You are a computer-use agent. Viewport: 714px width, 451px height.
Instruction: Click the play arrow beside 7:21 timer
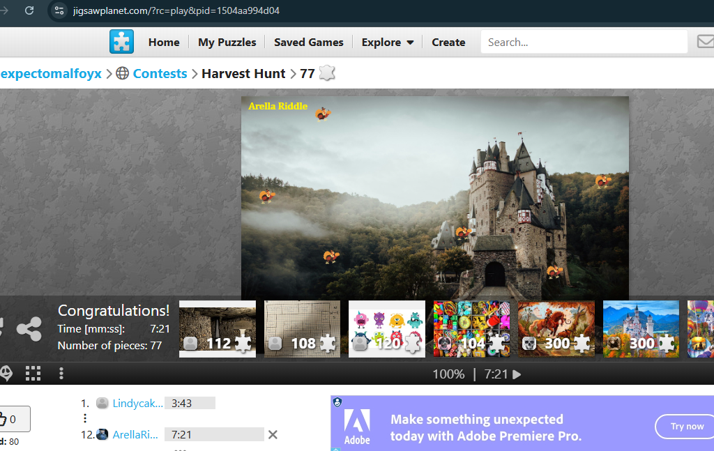517,374
